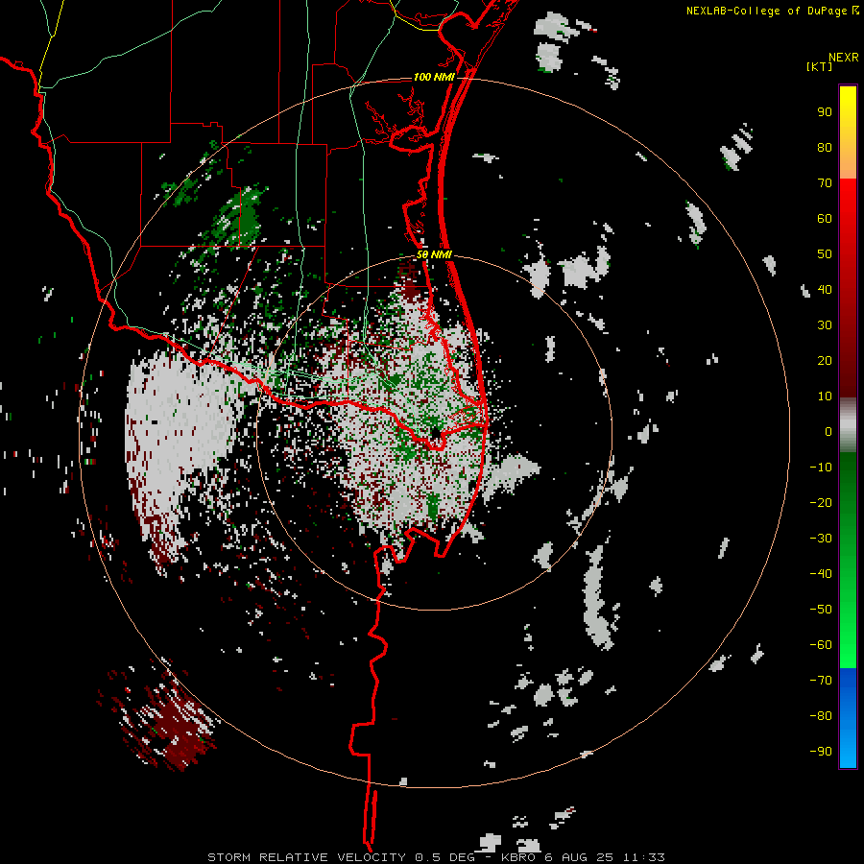Image resolution: width=864 pixels, height=864 pixels.
Task: Click the -40 value on velocity scale
Action: pyautogui.click(x=821, y=574)
